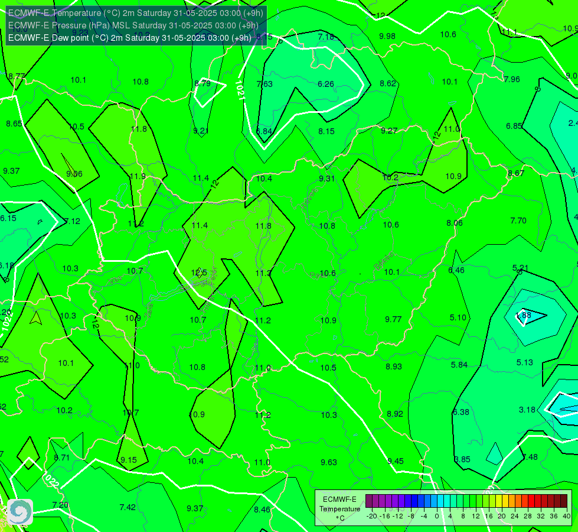Click the purple swatch above the -20 label
Image resolution: width=578 pixels, height=532 pixels.
click(368, 501)
